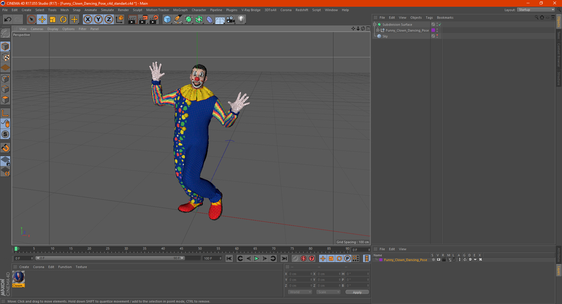This screenshot has height=304, width=562.
Task: Toggle layer View eye for Funny_Clown_Dancing_Pose
Action: 438,260
